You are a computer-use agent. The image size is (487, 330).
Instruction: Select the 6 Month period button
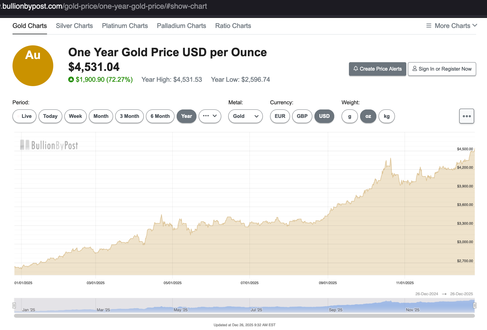pyautogui.click(x=160, y=116)
